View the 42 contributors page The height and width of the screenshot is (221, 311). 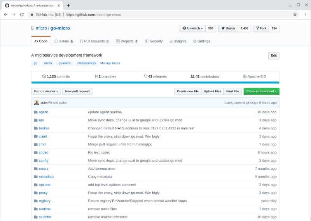point(205,76)
